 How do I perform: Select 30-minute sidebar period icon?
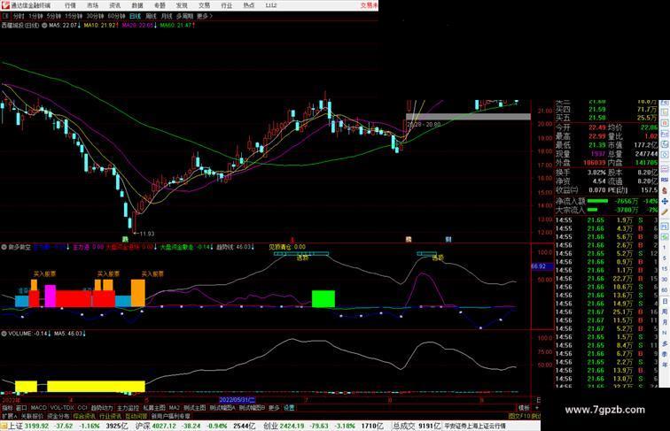665,280
